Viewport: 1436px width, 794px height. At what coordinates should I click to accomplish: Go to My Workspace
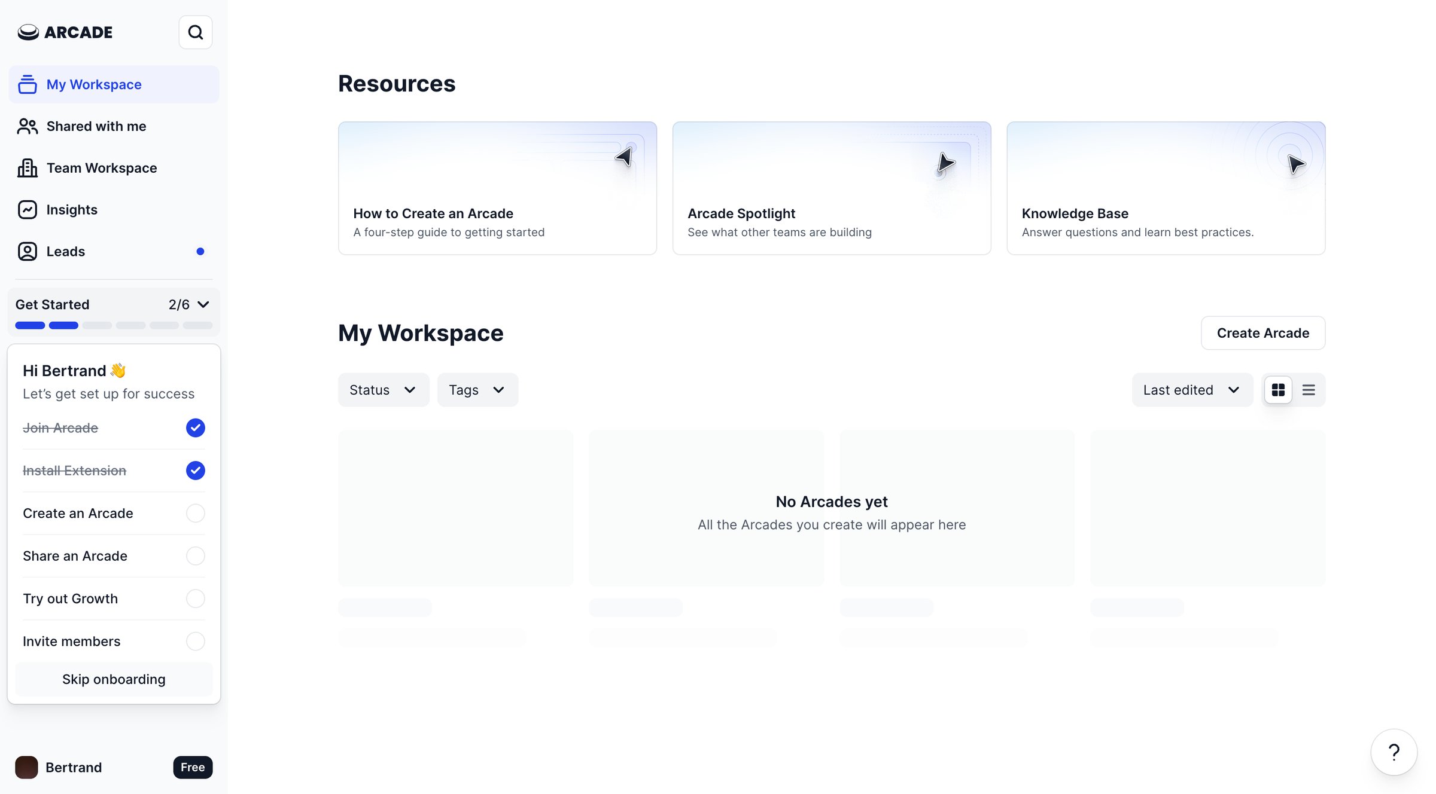coord(114,84)
